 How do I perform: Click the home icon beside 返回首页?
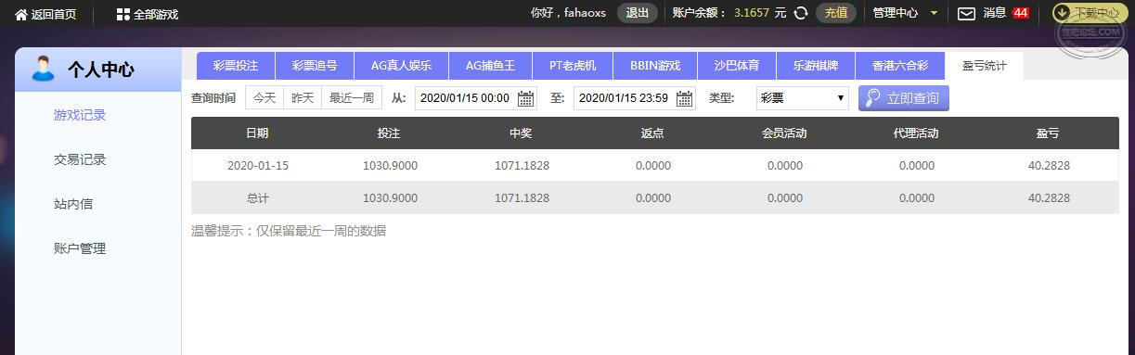click(21, 14)
